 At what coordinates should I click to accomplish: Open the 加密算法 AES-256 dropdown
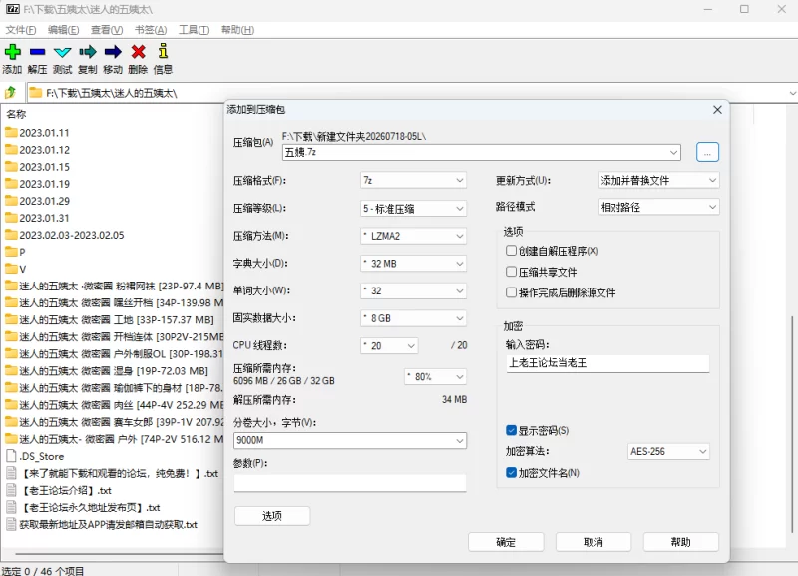point(668,451)
